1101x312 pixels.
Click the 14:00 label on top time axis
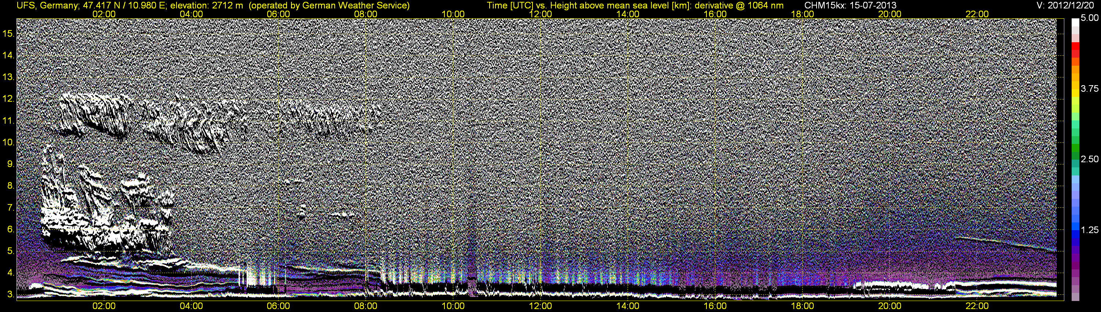point(628,14)
